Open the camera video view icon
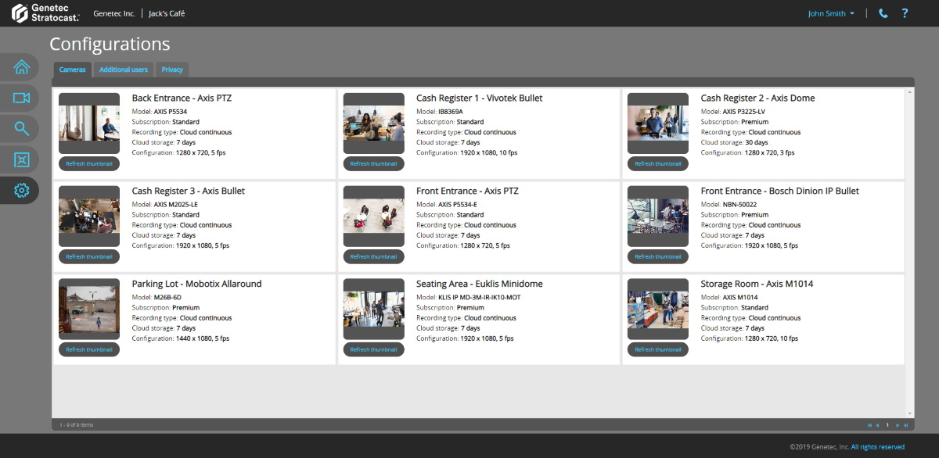Image resolution: width=939 pixels, height=458 pixels. tap(21, 98)
